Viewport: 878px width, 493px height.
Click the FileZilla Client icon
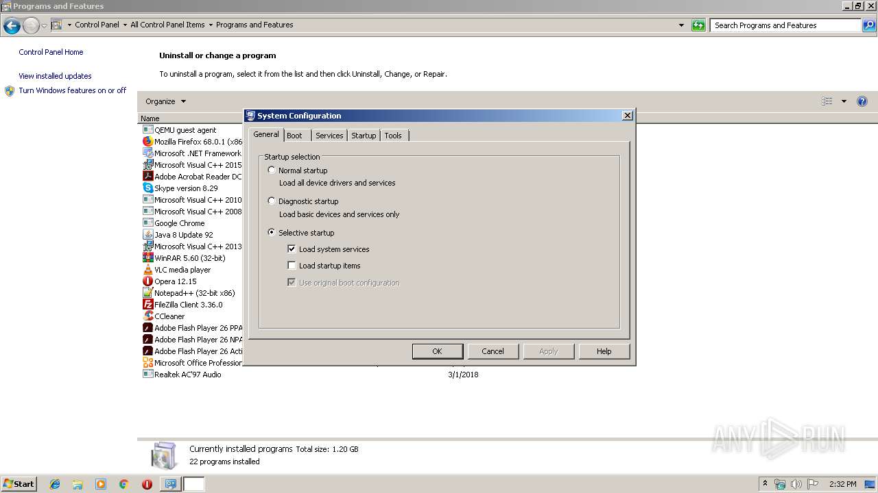click(x=147, y=304)
